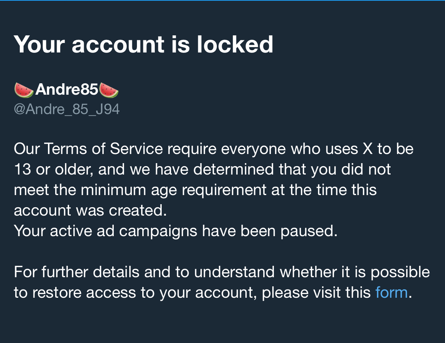The image size is (445, 343).
Task: Click the text "please visit this"
Action: [x=316, y=292]
